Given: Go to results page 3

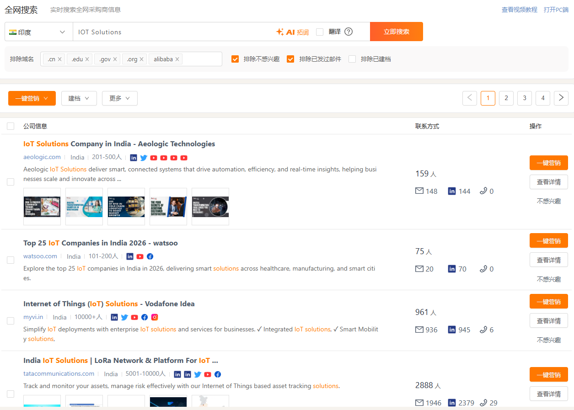Looking at the screenshot, I should 525,98.
